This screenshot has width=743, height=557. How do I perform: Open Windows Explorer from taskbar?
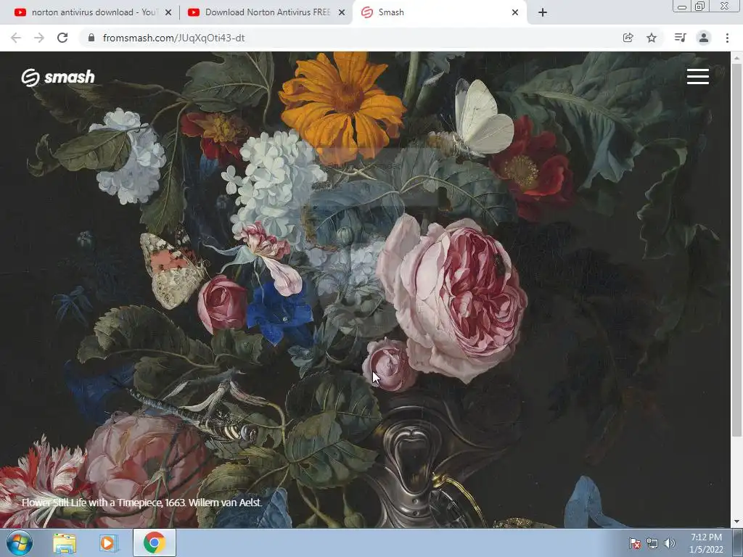[x=65, y=542]
